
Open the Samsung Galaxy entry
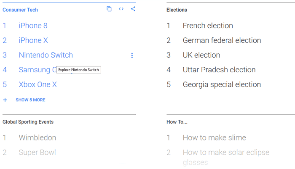[x=37, y=70]
